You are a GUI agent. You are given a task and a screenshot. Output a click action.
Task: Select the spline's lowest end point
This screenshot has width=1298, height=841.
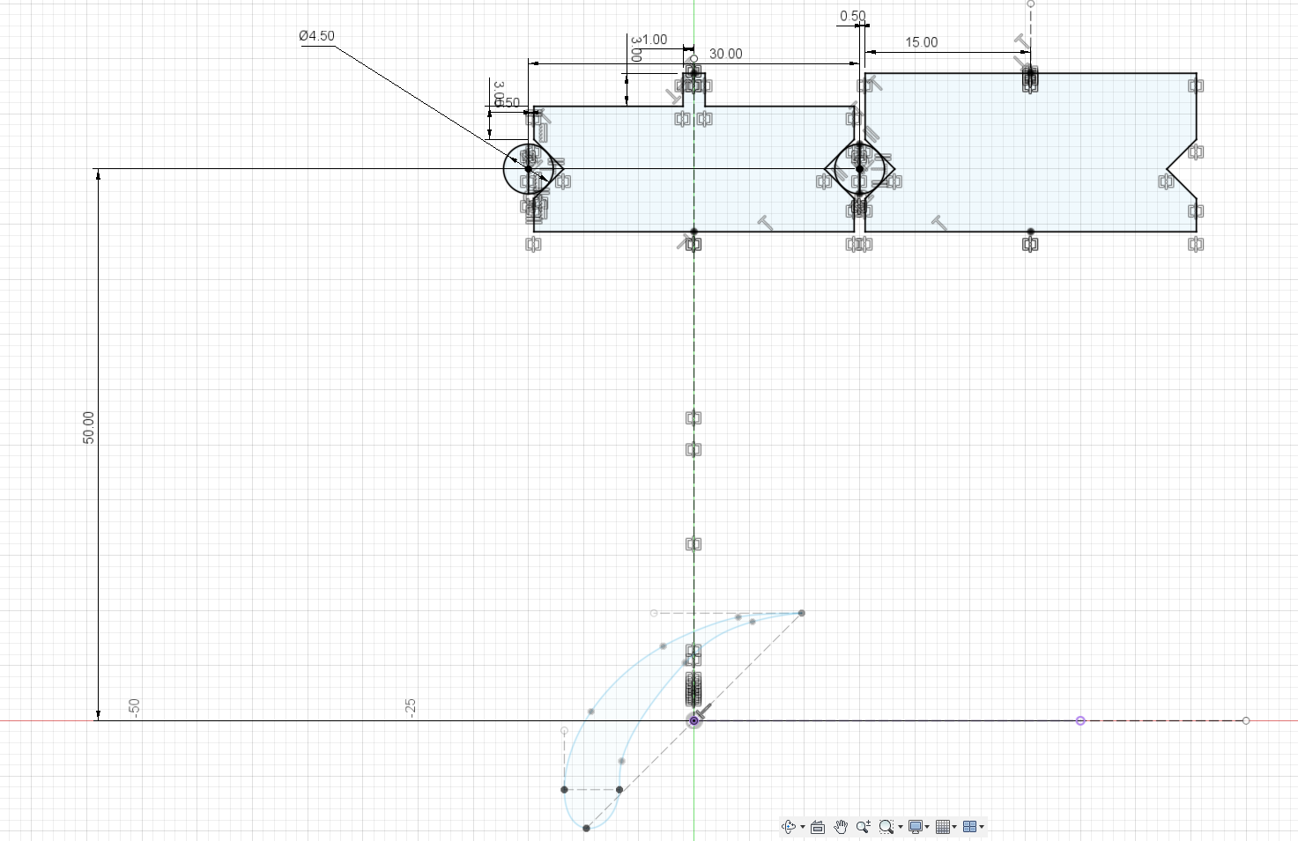pos(586,828)
